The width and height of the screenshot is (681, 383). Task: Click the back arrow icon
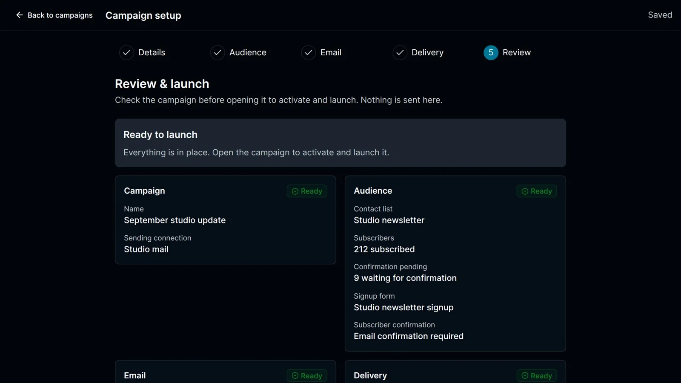[20, 15]
